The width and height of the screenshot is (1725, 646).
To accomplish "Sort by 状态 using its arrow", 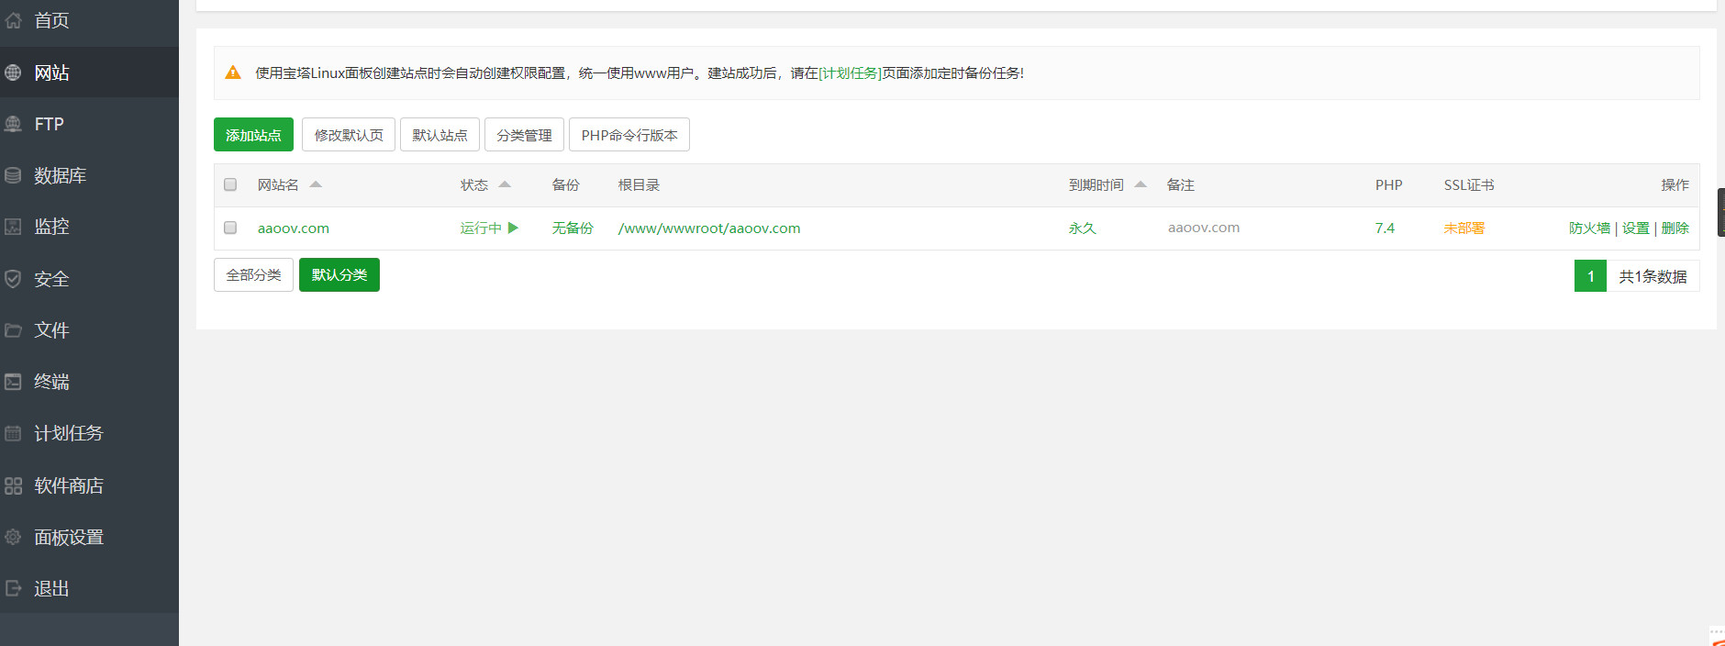I will (505, 184).
